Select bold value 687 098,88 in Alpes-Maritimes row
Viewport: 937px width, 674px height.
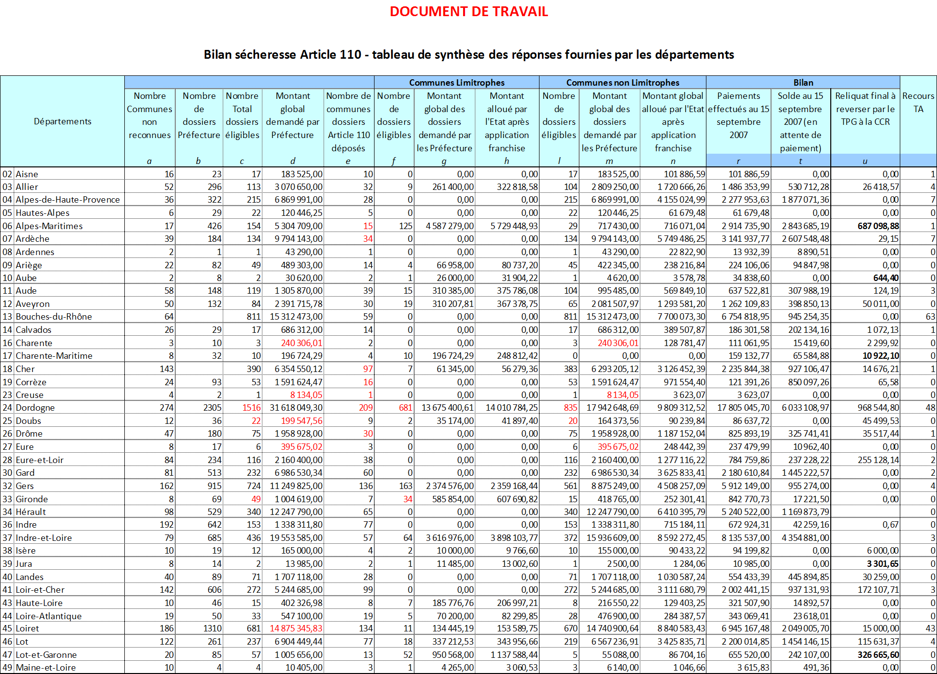click(x=878, y=226)
